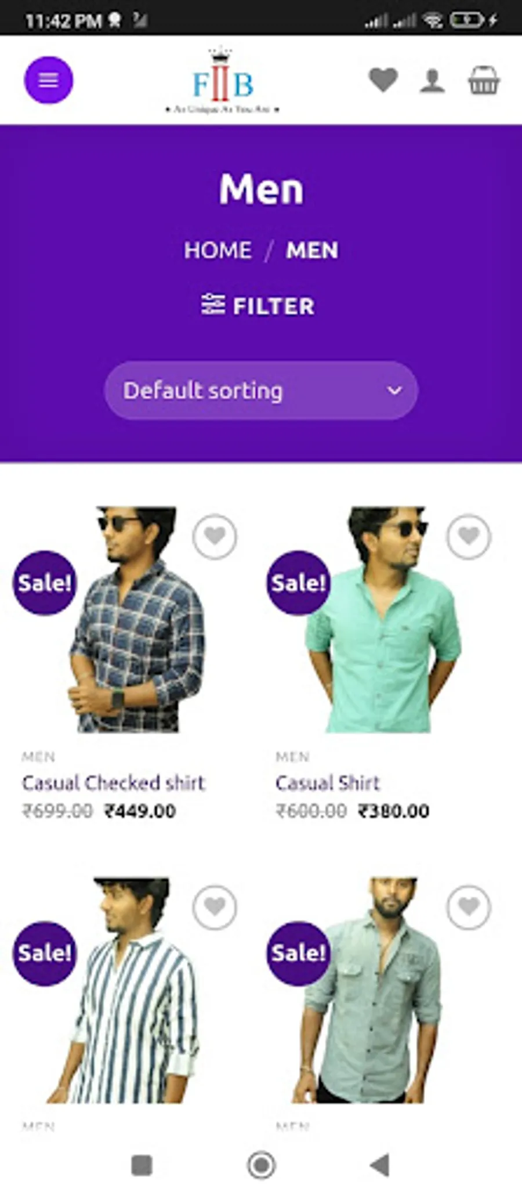The image size is (522, 1199).
Task: Open the shopping basket icon
Action: pyautogui.click(x=484, y=80)
